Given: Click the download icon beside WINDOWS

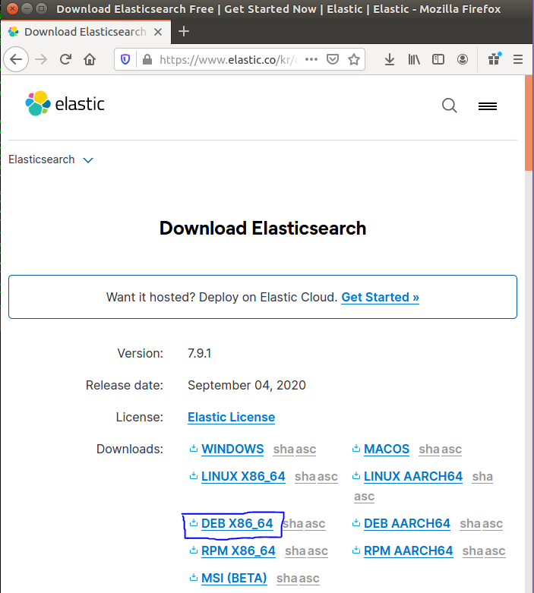Looking at the screenshot, I should 194,448.
